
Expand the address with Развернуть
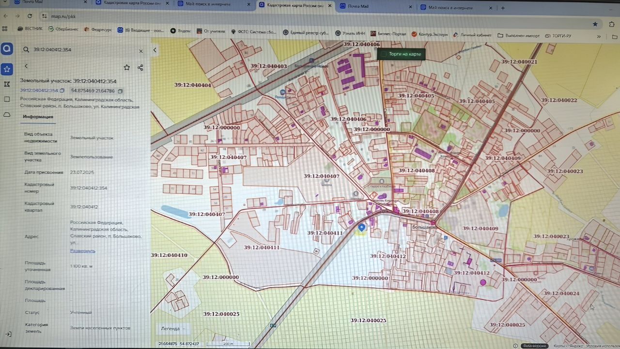coord(82,251)
